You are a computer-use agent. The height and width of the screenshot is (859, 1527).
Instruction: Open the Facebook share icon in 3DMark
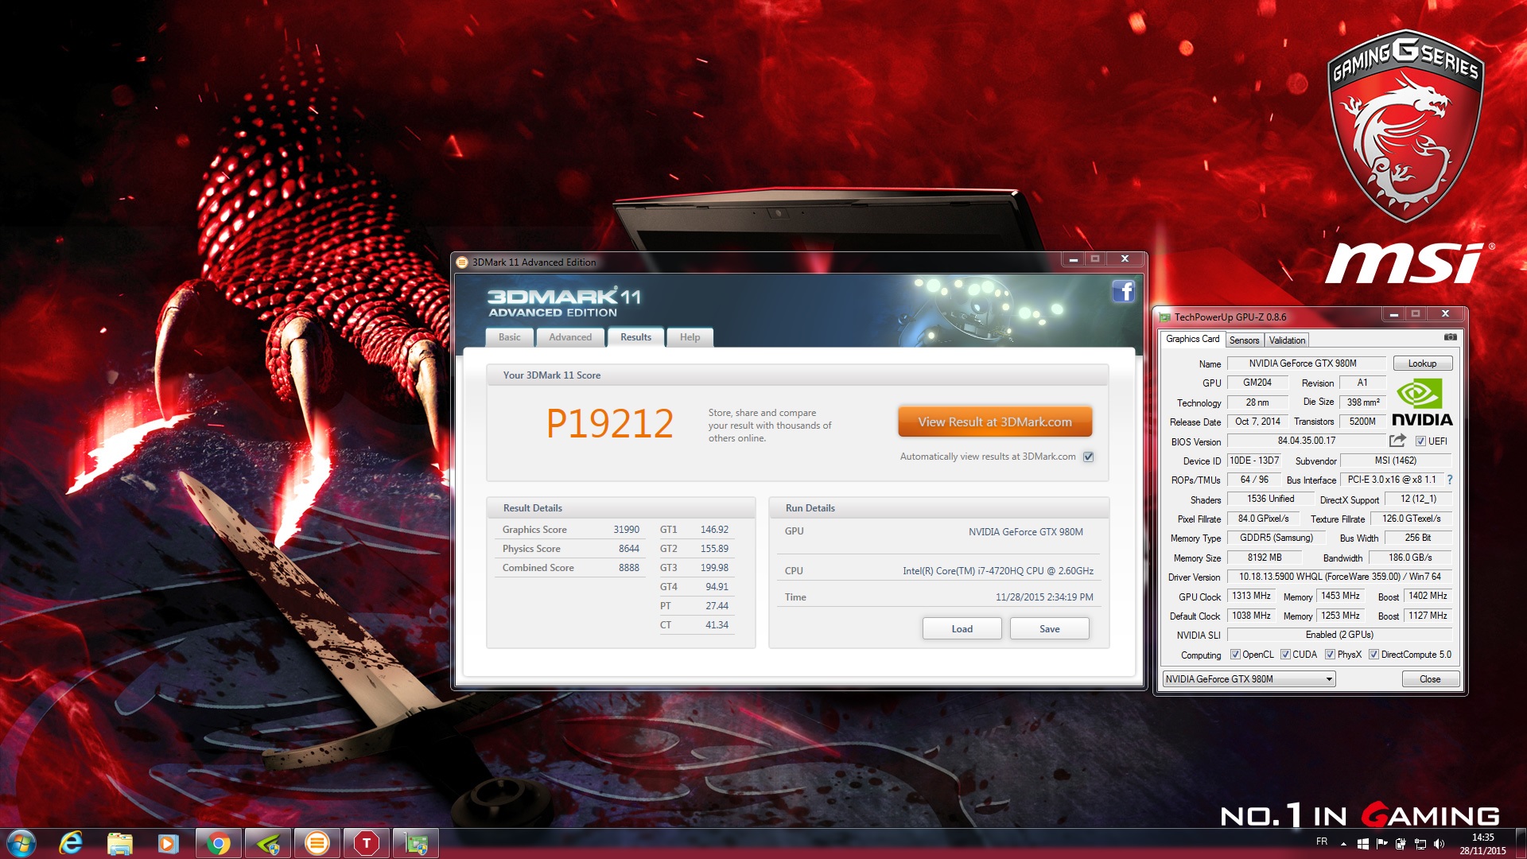pyautogui.click(x=1123, y=291)
